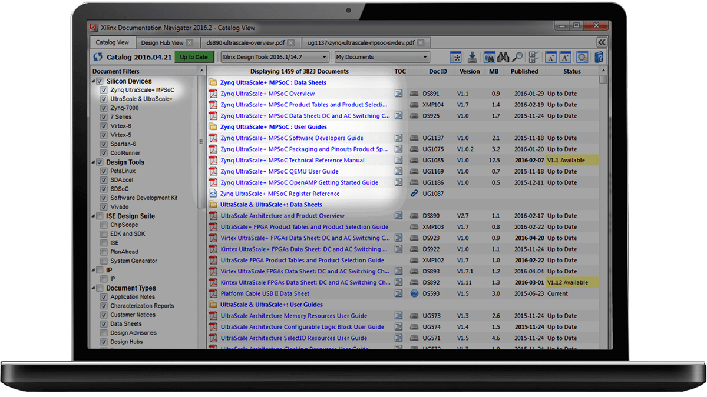This screenshot has width=707, height=397.
Task: Sort by the Status column header
Action: pos(572,71)
